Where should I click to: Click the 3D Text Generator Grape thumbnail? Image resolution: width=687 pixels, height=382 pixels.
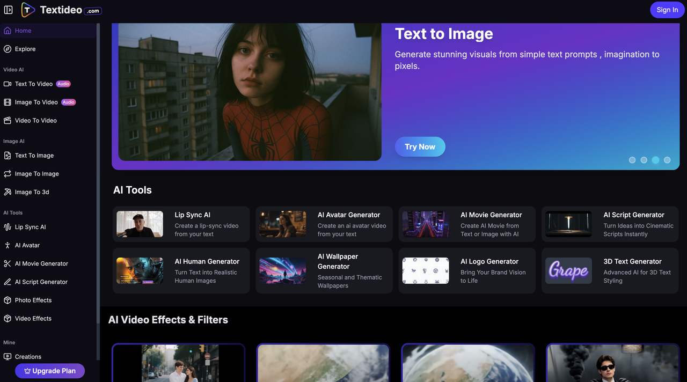tap(569, 271)
